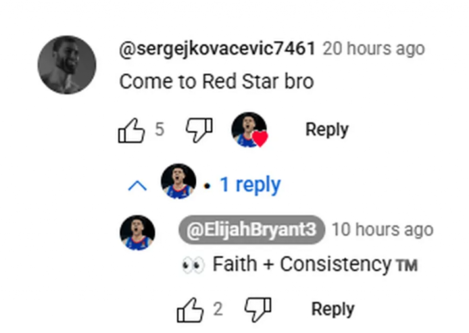The width and height of the screenshot is (469, 333).
Task: Click the like count 2 on the reply
Action: pyautogui.click(x=218, y=310)
